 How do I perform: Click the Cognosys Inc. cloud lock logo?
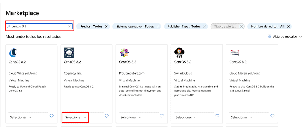pyautogui.click(x=69, y=52)
